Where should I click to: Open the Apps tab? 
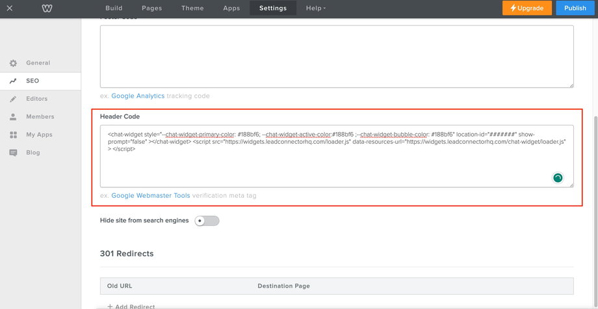tap(231, 8)
